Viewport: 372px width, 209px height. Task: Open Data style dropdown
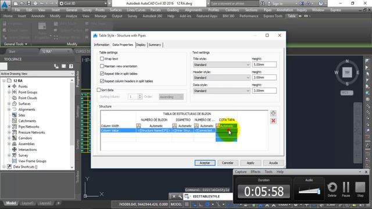pyautogui.click(x=221, y=91)
